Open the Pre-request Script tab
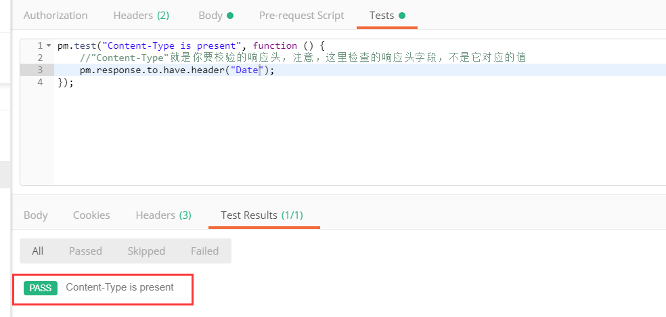666x317 pixels. (301, 15)
